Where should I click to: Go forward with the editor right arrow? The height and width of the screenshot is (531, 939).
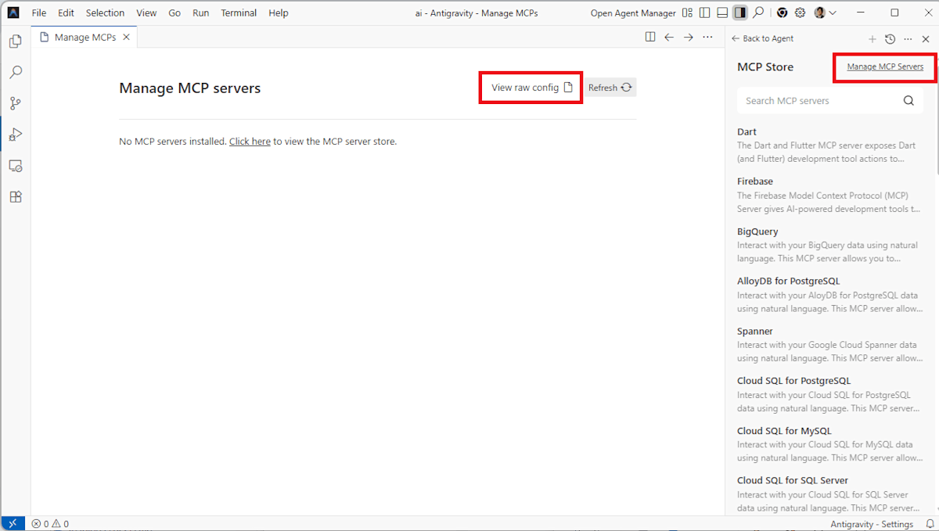[689, 37]
